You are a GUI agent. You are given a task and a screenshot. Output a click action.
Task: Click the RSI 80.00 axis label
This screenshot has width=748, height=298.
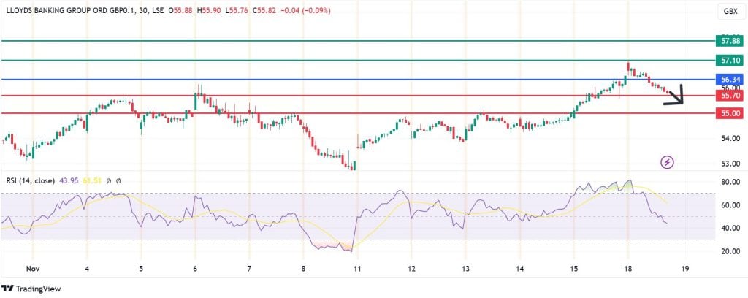pyautogui.click(x=730, y=182)
